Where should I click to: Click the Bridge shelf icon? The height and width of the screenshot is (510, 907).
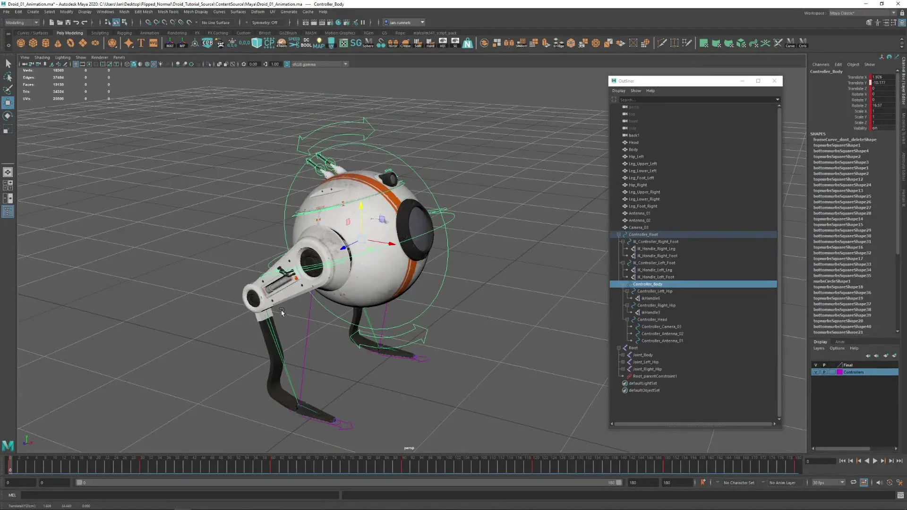click(558, 43)
